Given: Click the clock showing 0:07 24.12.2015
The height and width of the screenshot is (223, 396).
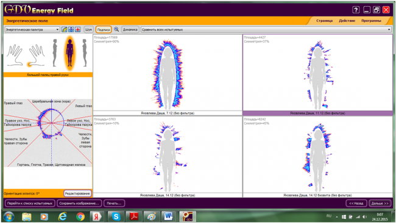Looking at the screenshot, I should pyautogui.click(x=380, y=217).
